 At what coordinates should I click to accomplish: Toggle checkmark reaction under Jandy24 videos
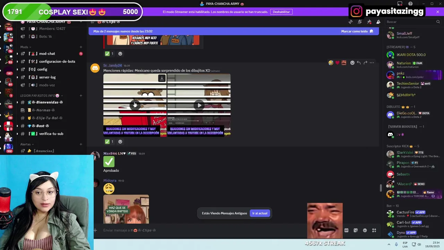109,141
